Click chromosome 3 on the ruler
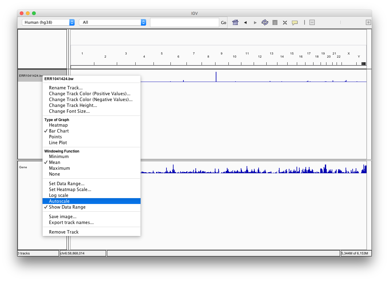The width and height of the screenshot is (389, 281). [126, 54]
